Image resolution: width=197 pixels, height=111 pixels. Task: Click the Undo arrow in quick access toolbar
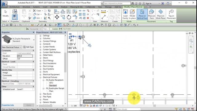(20, 25)
